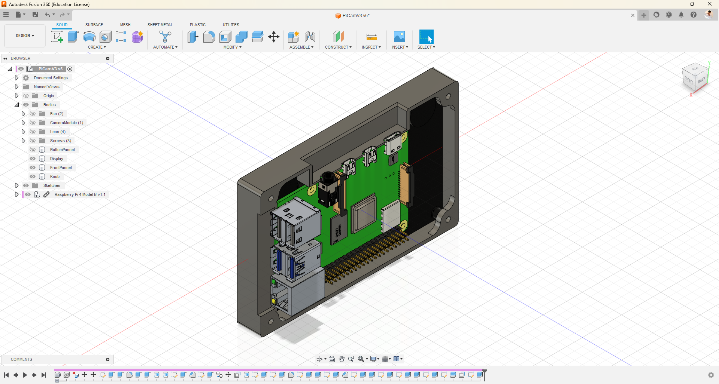Select the Combine tool
The height and width of the screenshot is (384, 719).
pyautogui.click(x=242, y=37)
